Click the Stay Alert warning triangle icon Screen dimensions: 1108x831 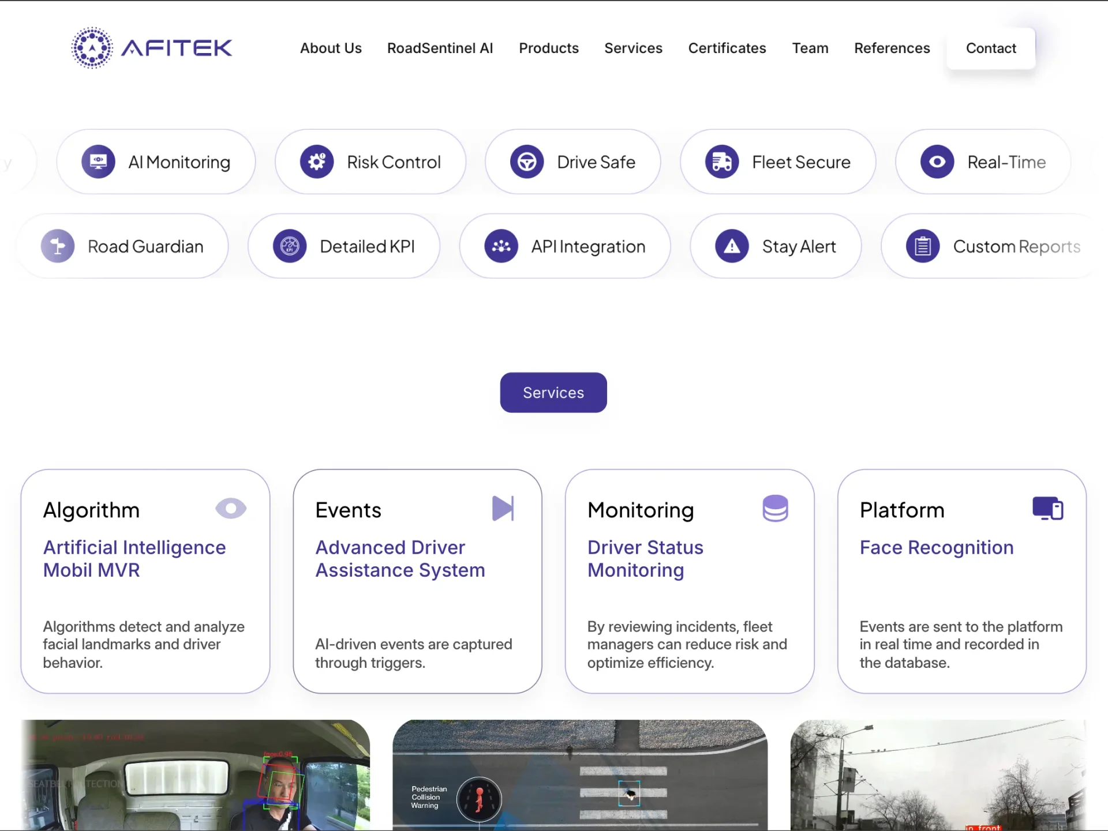pyautogui.click(x=732, y=246)
